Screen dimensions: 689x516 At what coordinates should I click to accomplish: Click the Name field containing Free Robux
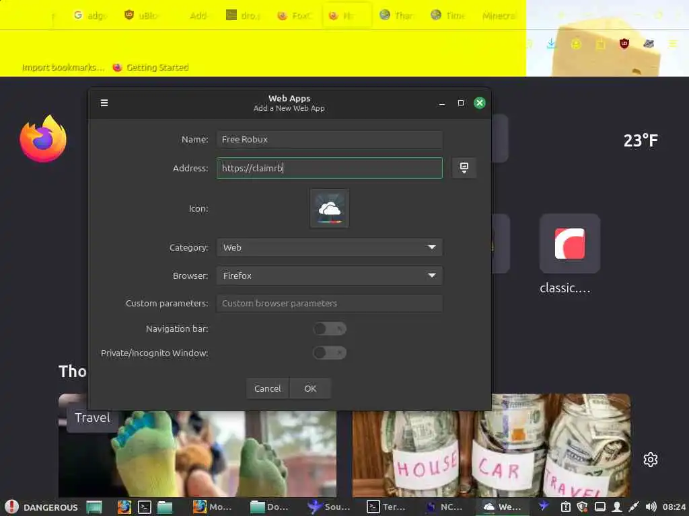(x=330, y=140)
